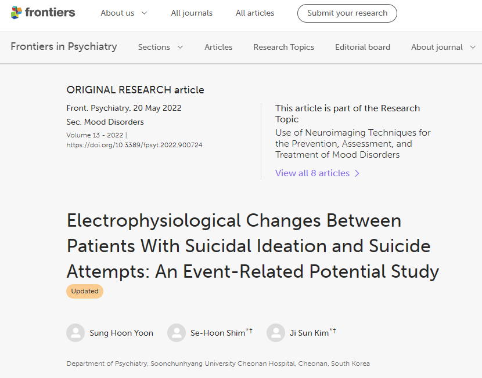Image resolution: width=482 pixels, height=378 pixels.
Task: Open the All articles menu item
Action: (x=255, y=13)
